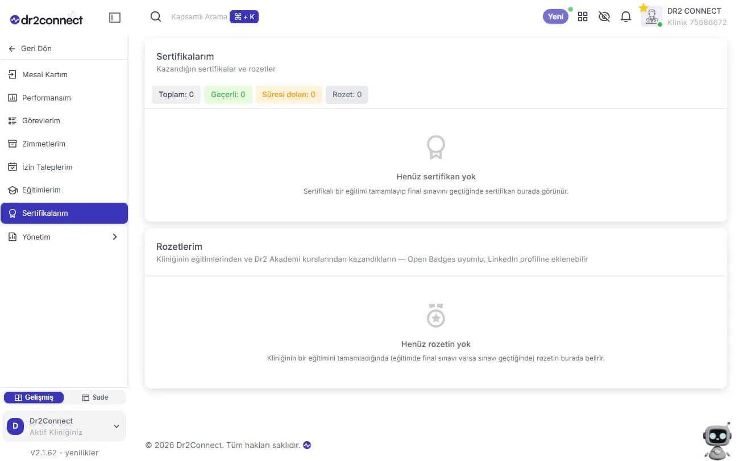739x461 pixels.
Task: Click the dr2connect logo
Action: [47, 19]
